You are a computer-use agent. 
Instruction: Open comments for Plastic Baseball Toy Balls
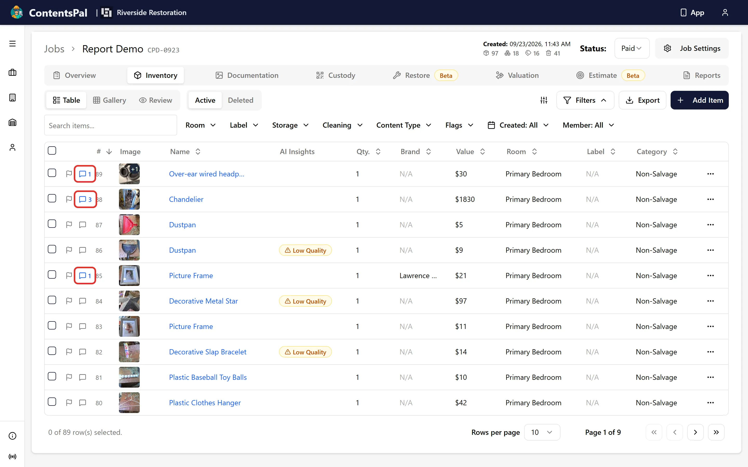[x=83, y=377]
